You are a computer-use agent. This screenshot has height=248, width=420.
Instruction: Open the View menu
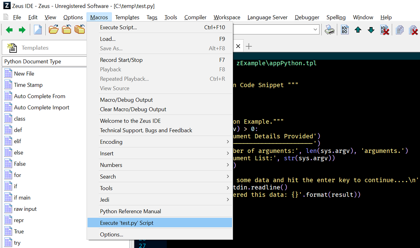click(50, 17)
